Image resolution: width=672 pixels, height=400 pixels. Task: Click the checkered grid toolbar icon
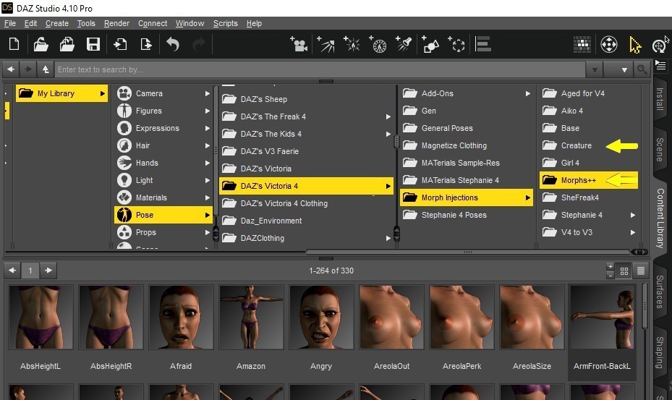click(582, 44)
